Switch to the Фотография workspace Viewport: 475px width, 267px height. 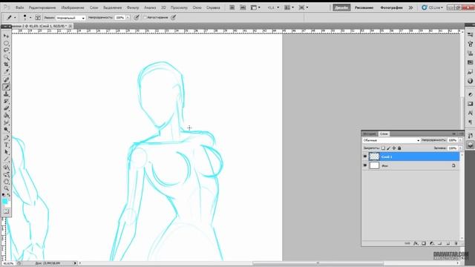click(x=391, y=7)
